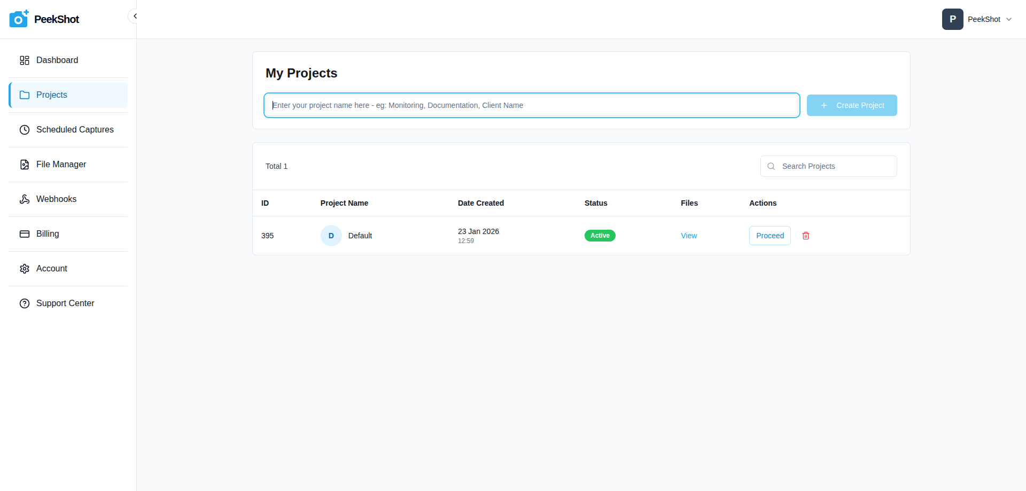Click the Default project D avatar
1026x491 pixels.
tap(331, 236)
